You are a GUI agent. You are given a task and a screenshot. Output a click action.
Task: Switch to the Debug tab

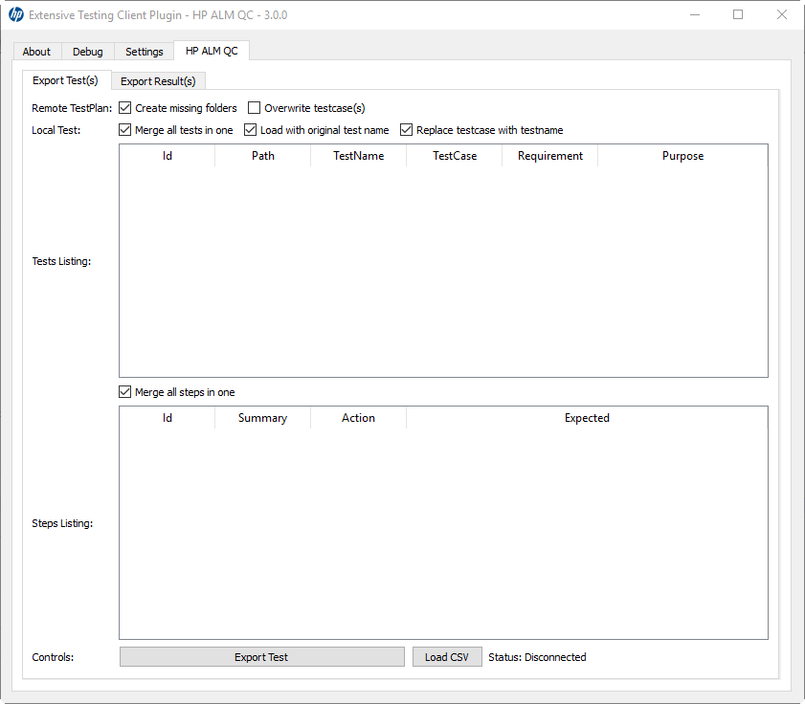(88, 52)
